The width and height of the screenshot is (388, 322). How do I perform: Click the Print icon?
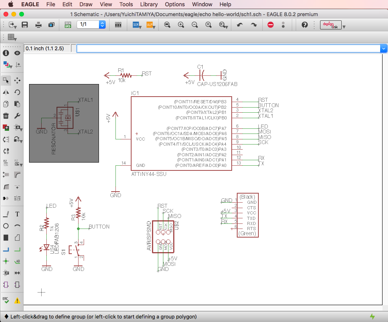click(x=38, y=25)
